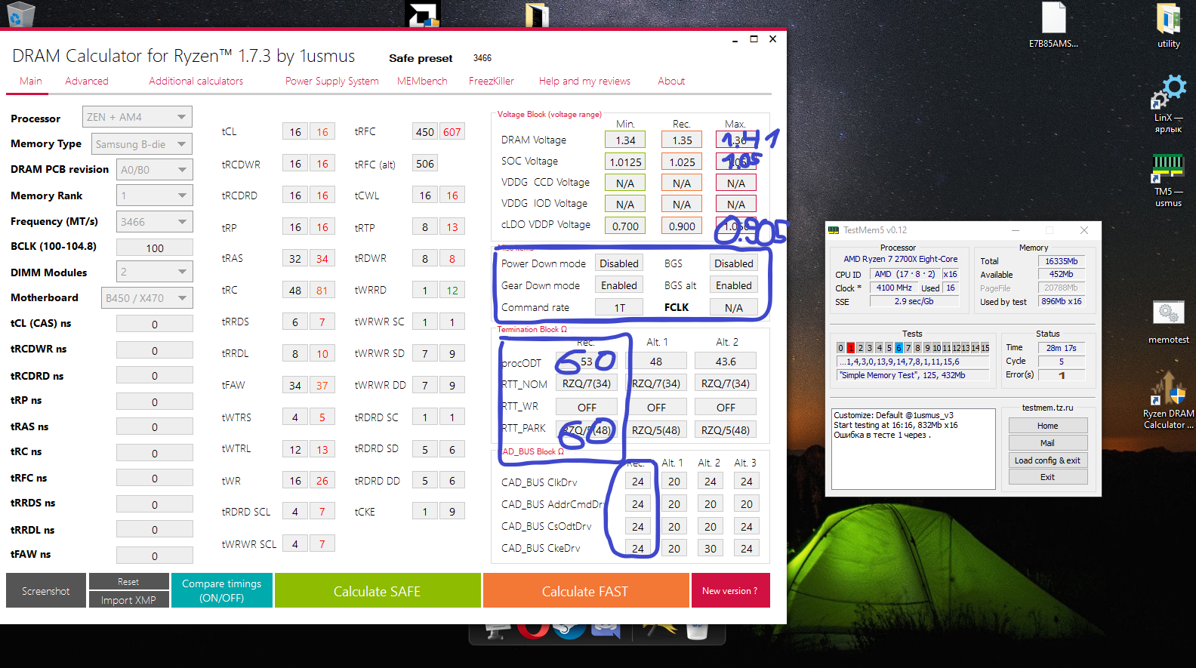The width and height of the screenshot is (1196, 668).
Task: Open the AMD shortcut icon on the desktop
Action: (422, 14)
